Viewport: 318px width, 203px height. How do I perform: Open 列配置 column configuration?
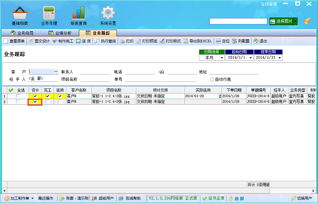pyautogui.click(x=241, y=41)
